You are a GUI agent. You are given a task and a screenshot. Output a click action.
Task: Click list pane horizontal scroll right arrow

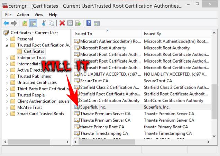point(208,142)
